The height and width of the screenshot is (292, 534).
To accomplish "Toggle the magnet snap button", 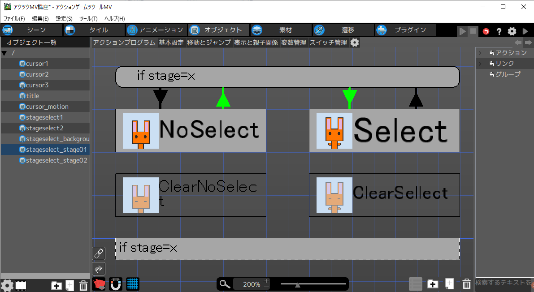I will point(116,284).
